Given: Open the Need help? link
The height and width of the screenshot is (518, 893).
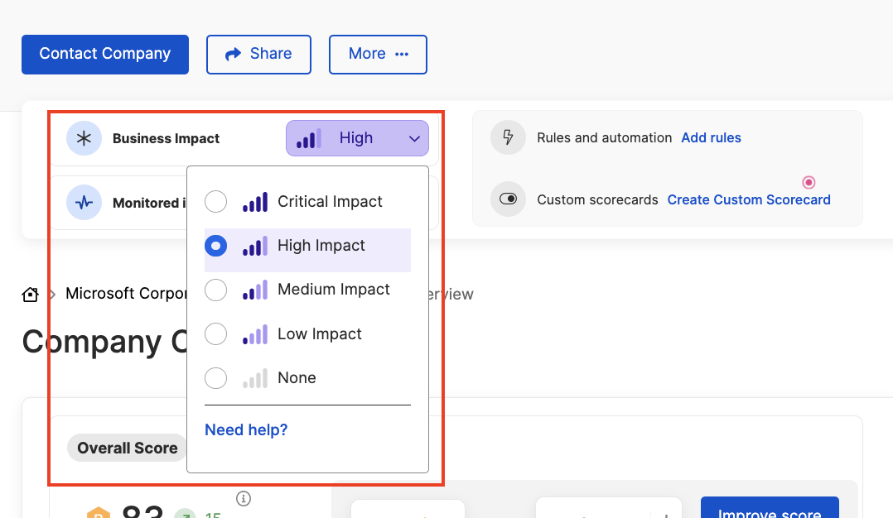Looking at the screenshot, I should pos(246,429).
